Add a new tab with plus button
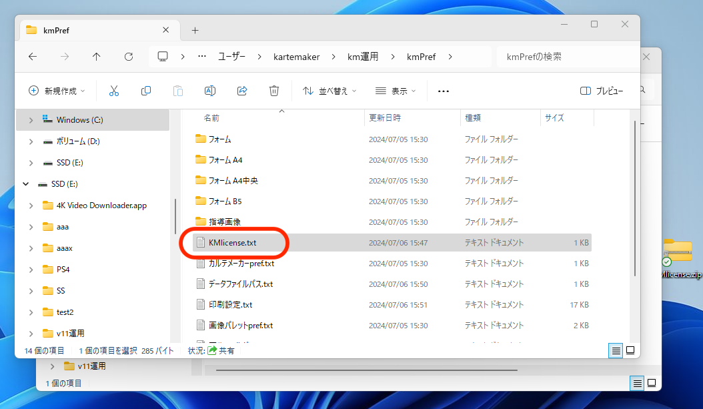 tap(195, 30)
